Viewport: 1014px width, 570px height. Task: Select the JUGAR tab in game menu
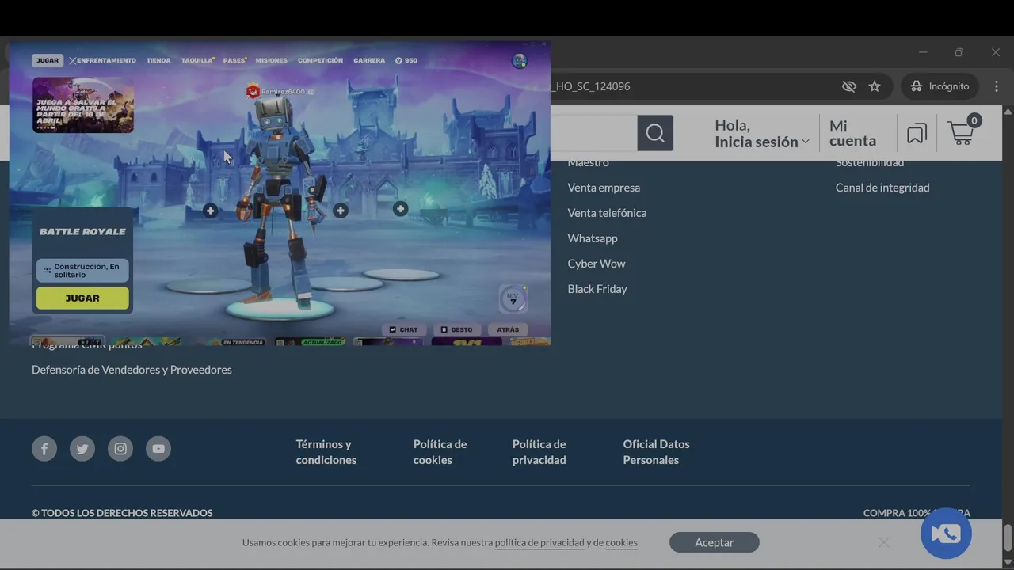coord(48,60)
